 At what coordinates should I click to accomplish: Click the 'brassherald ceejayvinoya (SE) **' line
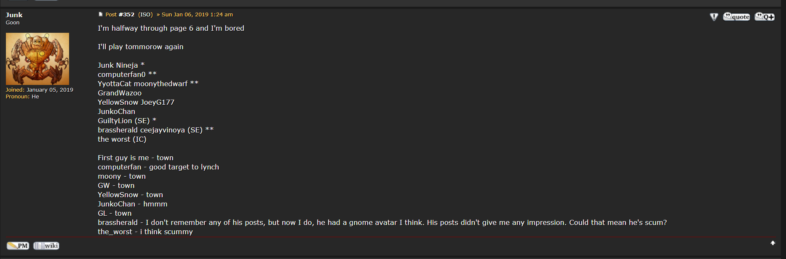[156, 130]
